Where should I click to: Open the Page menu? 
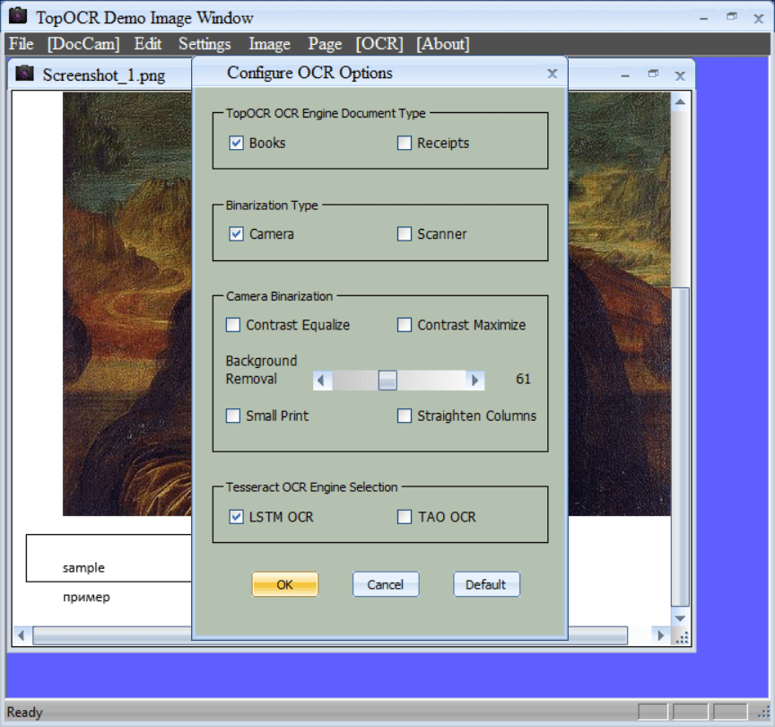pos(325,44)
